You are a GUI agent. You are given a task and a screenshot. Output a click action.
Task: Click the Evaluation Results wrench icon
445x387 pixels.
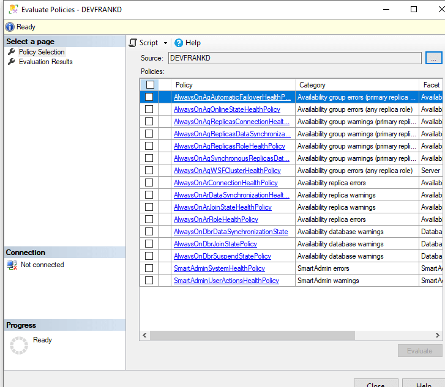11,62
